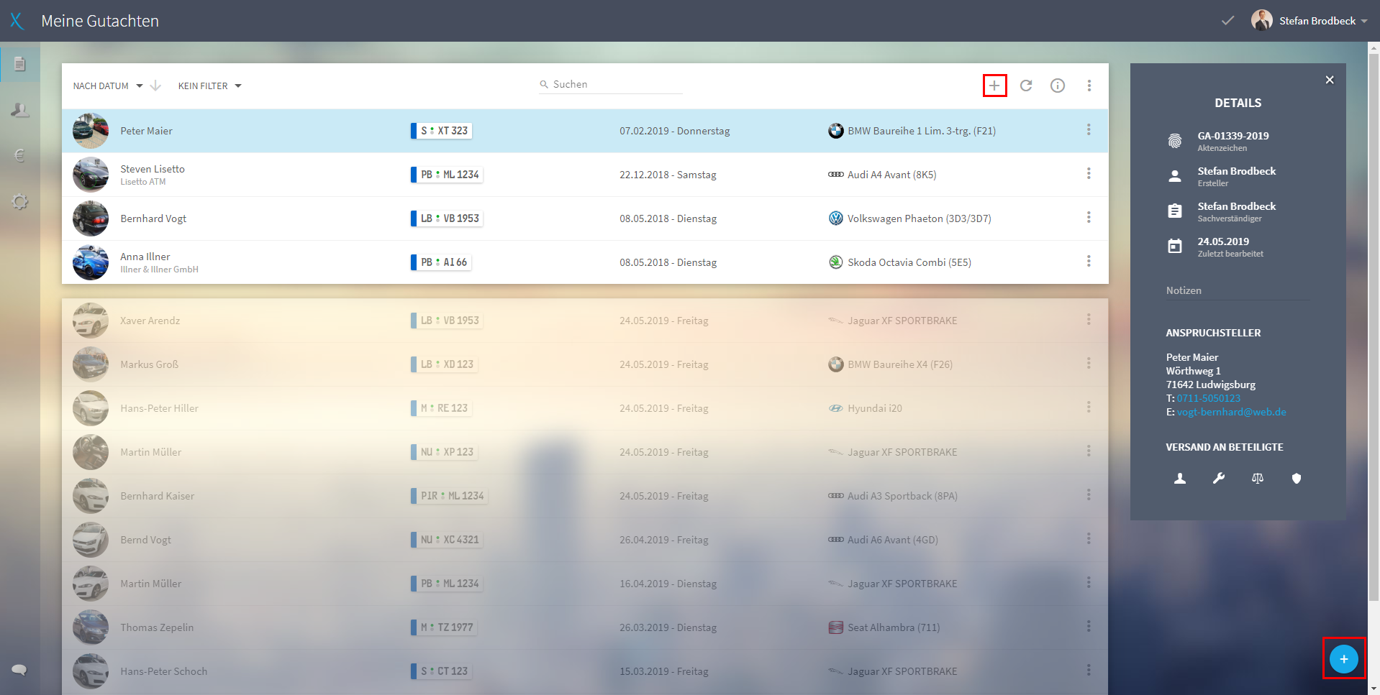This screenshot has width=1380, height=695.
Task: Open the Stefan Brodbeck user menu
Action: pos(1309,21)
